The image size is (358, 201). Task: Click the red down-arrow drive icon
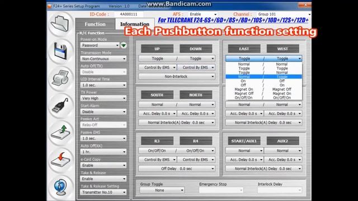pyautogui.click(x=60, y=160)
